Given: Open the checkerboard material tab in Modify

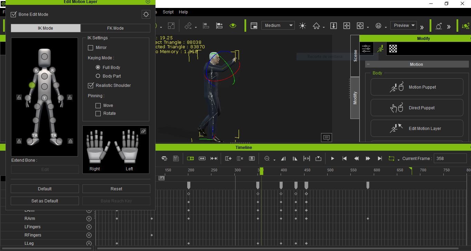Looking at the screenshot, I should [x=393, y=49].
